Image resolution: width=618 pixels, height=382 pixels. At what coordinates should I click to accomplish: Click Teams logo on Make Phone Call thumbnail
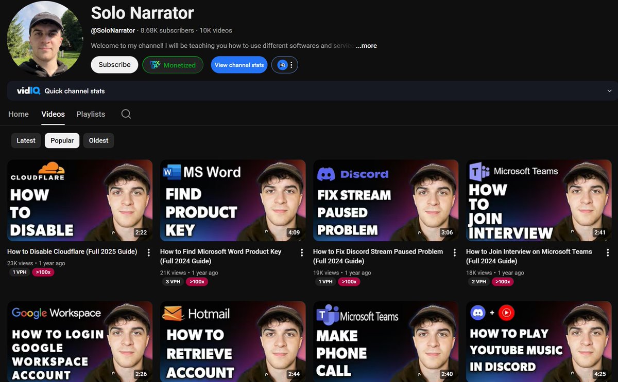[327, 315]
